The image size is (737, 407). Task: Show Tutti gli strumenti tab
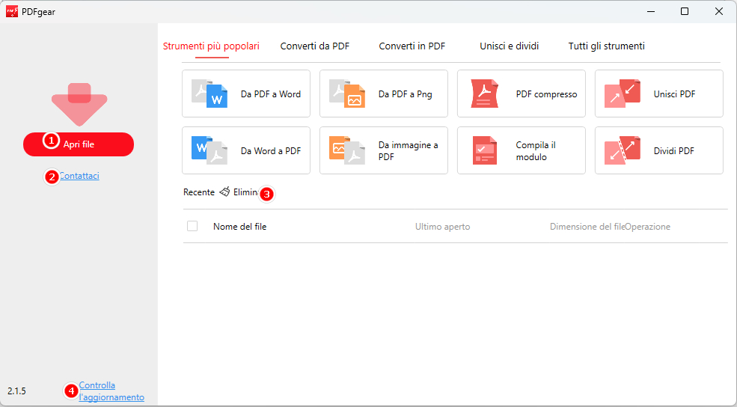point(606,46)
